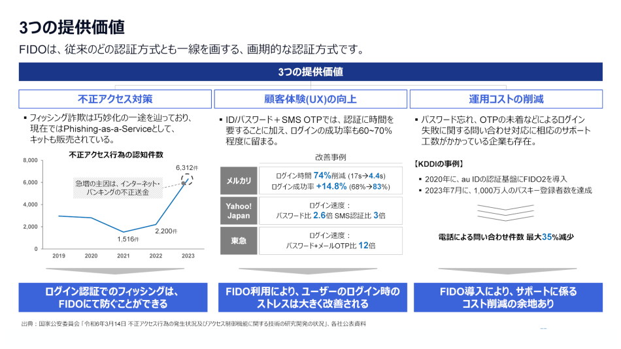Viewport: 621px width, 349px height.
Task: Click the 4,000 y-axis label
Action: (30, 205)
